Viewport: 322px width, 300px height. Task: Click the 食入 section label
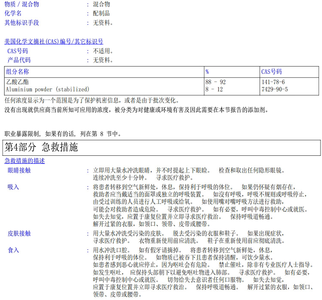13,250
